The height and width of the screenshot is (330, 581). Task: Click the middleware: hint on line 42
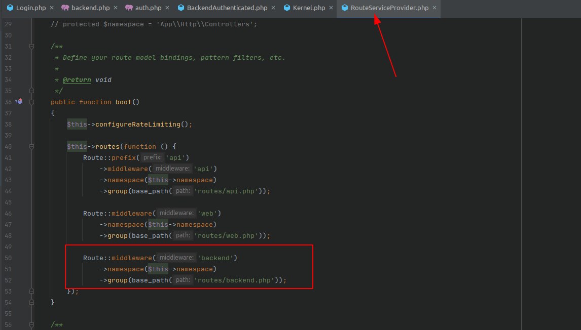[172, 169]
